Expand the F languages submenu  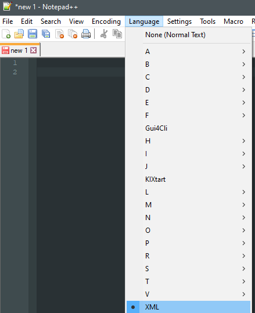pyautogui.click(x=189, y=116)
